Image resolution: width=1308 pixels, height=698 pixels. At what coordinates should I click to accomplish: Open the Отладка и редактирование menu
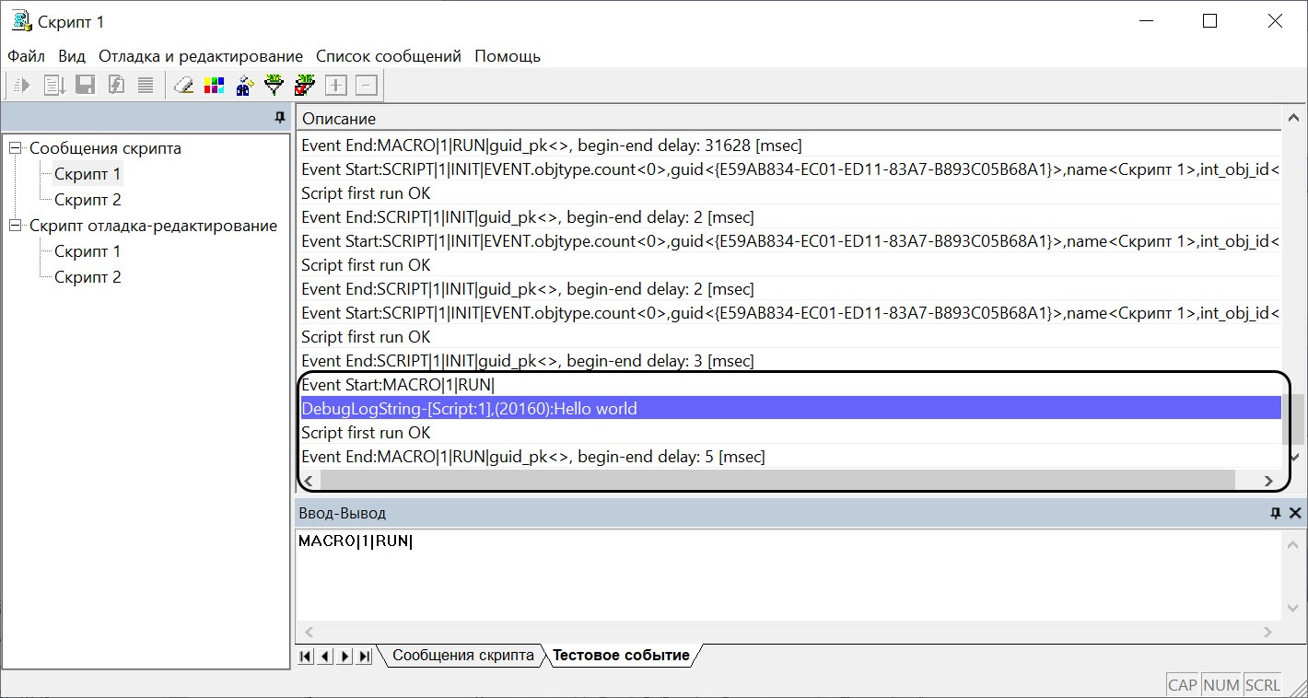(x=201, y=56)
